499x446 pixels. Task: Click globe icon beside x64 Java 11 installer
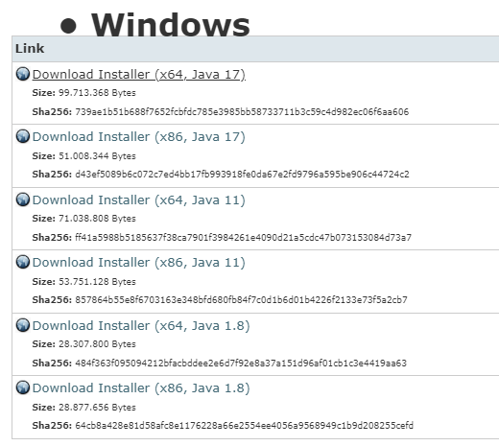(23, 200)
